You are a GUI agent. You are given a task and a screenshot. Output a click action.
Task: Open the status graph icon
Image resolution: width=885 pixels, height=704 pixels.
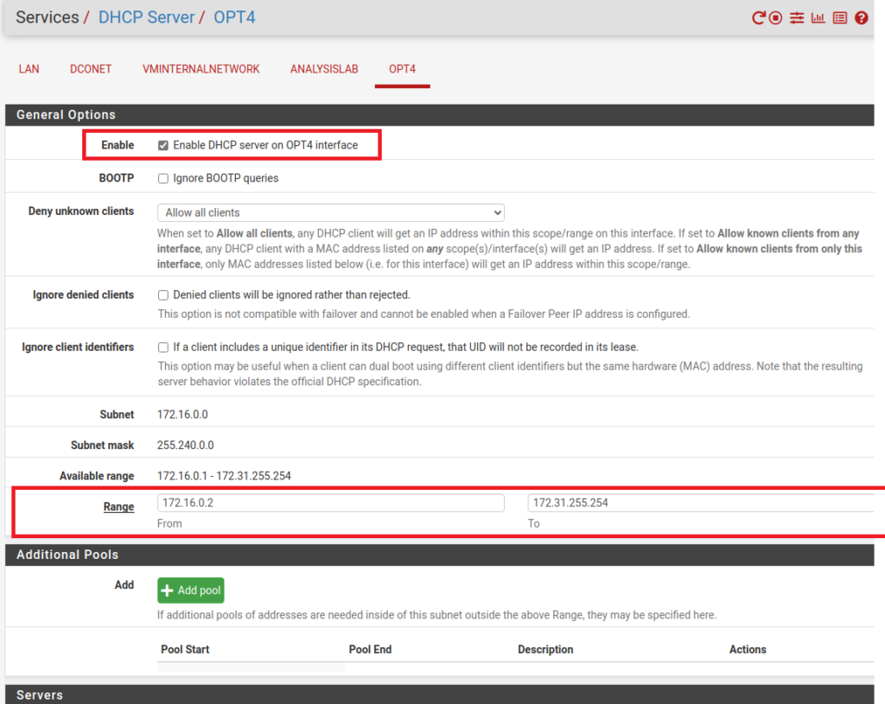(x=818, y=17)
